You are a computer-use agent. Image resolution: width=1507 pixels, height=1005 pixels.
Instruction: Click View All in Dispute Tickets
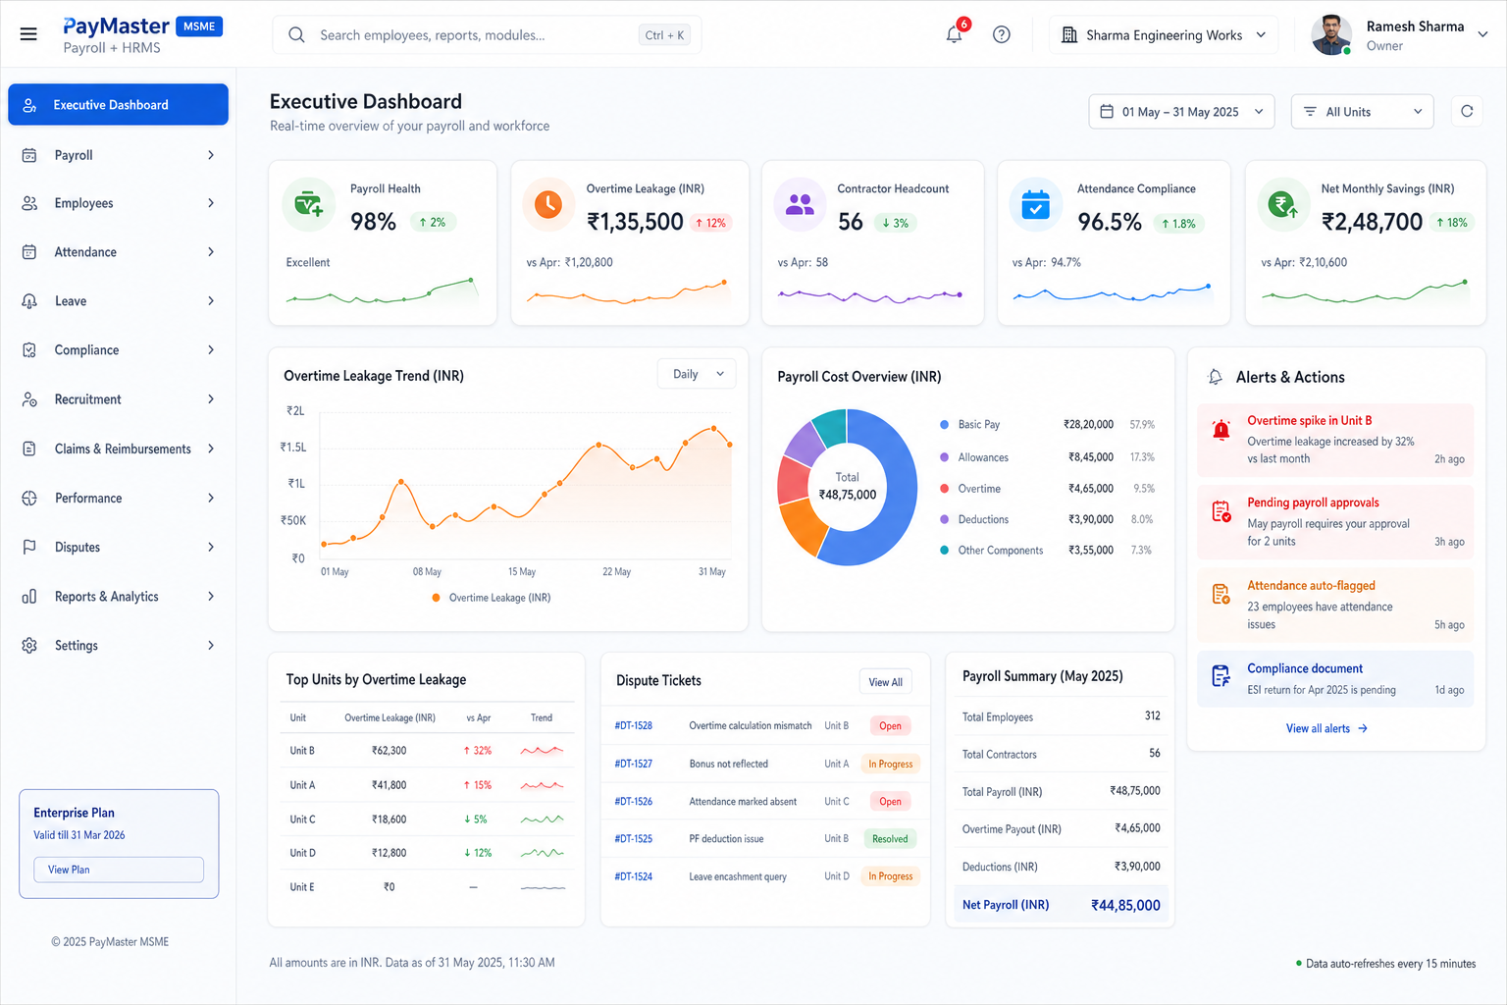click(x=885, y=682)
